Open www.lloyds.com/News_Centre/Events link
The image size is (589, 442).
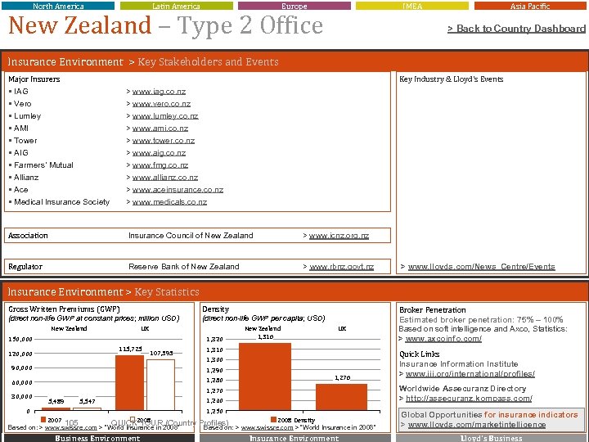(x=482, y=267)
